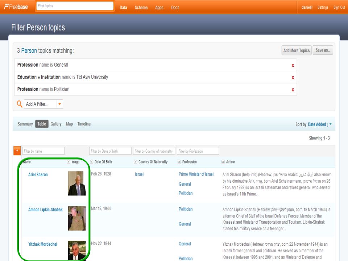
Task: Switch to the Timeline view
Action: coord(84,124)
